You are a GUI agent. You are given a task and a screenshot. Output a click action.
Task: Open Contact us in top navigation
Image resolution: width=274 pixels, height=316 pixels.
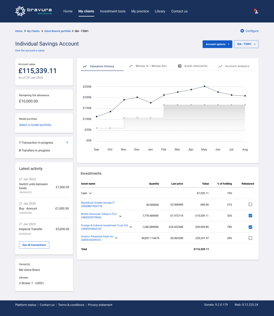179,11
